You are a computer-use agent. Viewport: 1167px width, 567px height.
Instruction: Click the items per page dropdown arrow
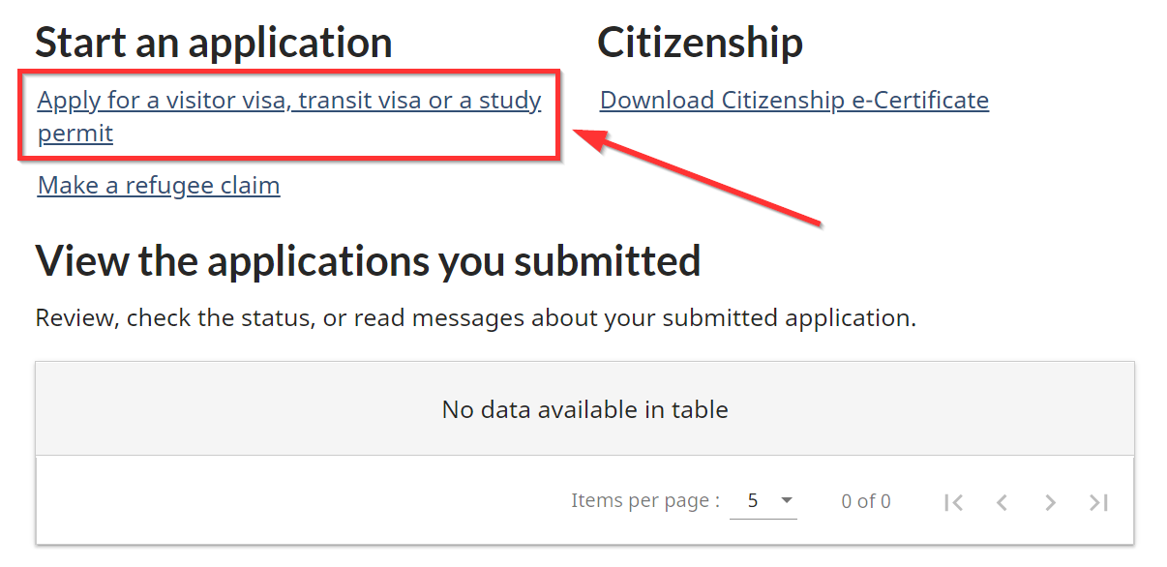786,501
